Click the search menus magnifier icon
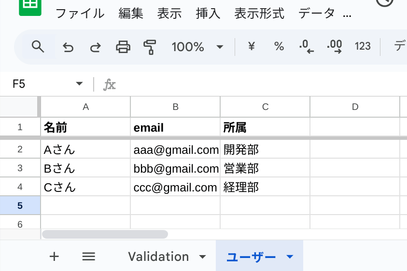Screen dimensions: 407x271 coord(38,47)
